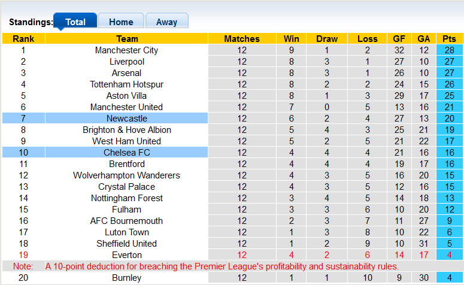
Task: Open Brighton & Hove Albion link
Action: point(126,130)
